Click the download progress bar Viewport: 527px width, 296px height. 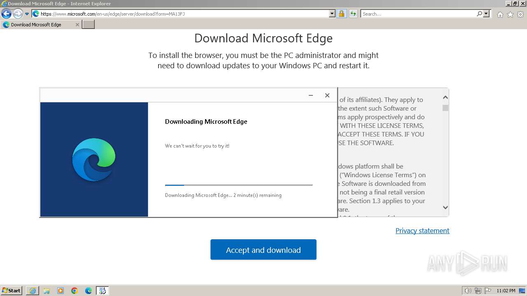click(x=239, y=185)
